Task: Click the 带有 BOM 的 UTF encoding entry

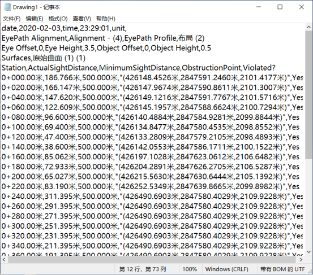Action: [x=282, y=269]
